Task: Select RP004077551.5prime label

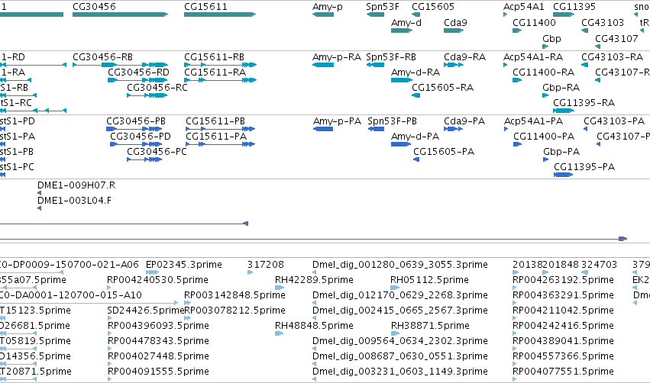Action: [563, 371]
